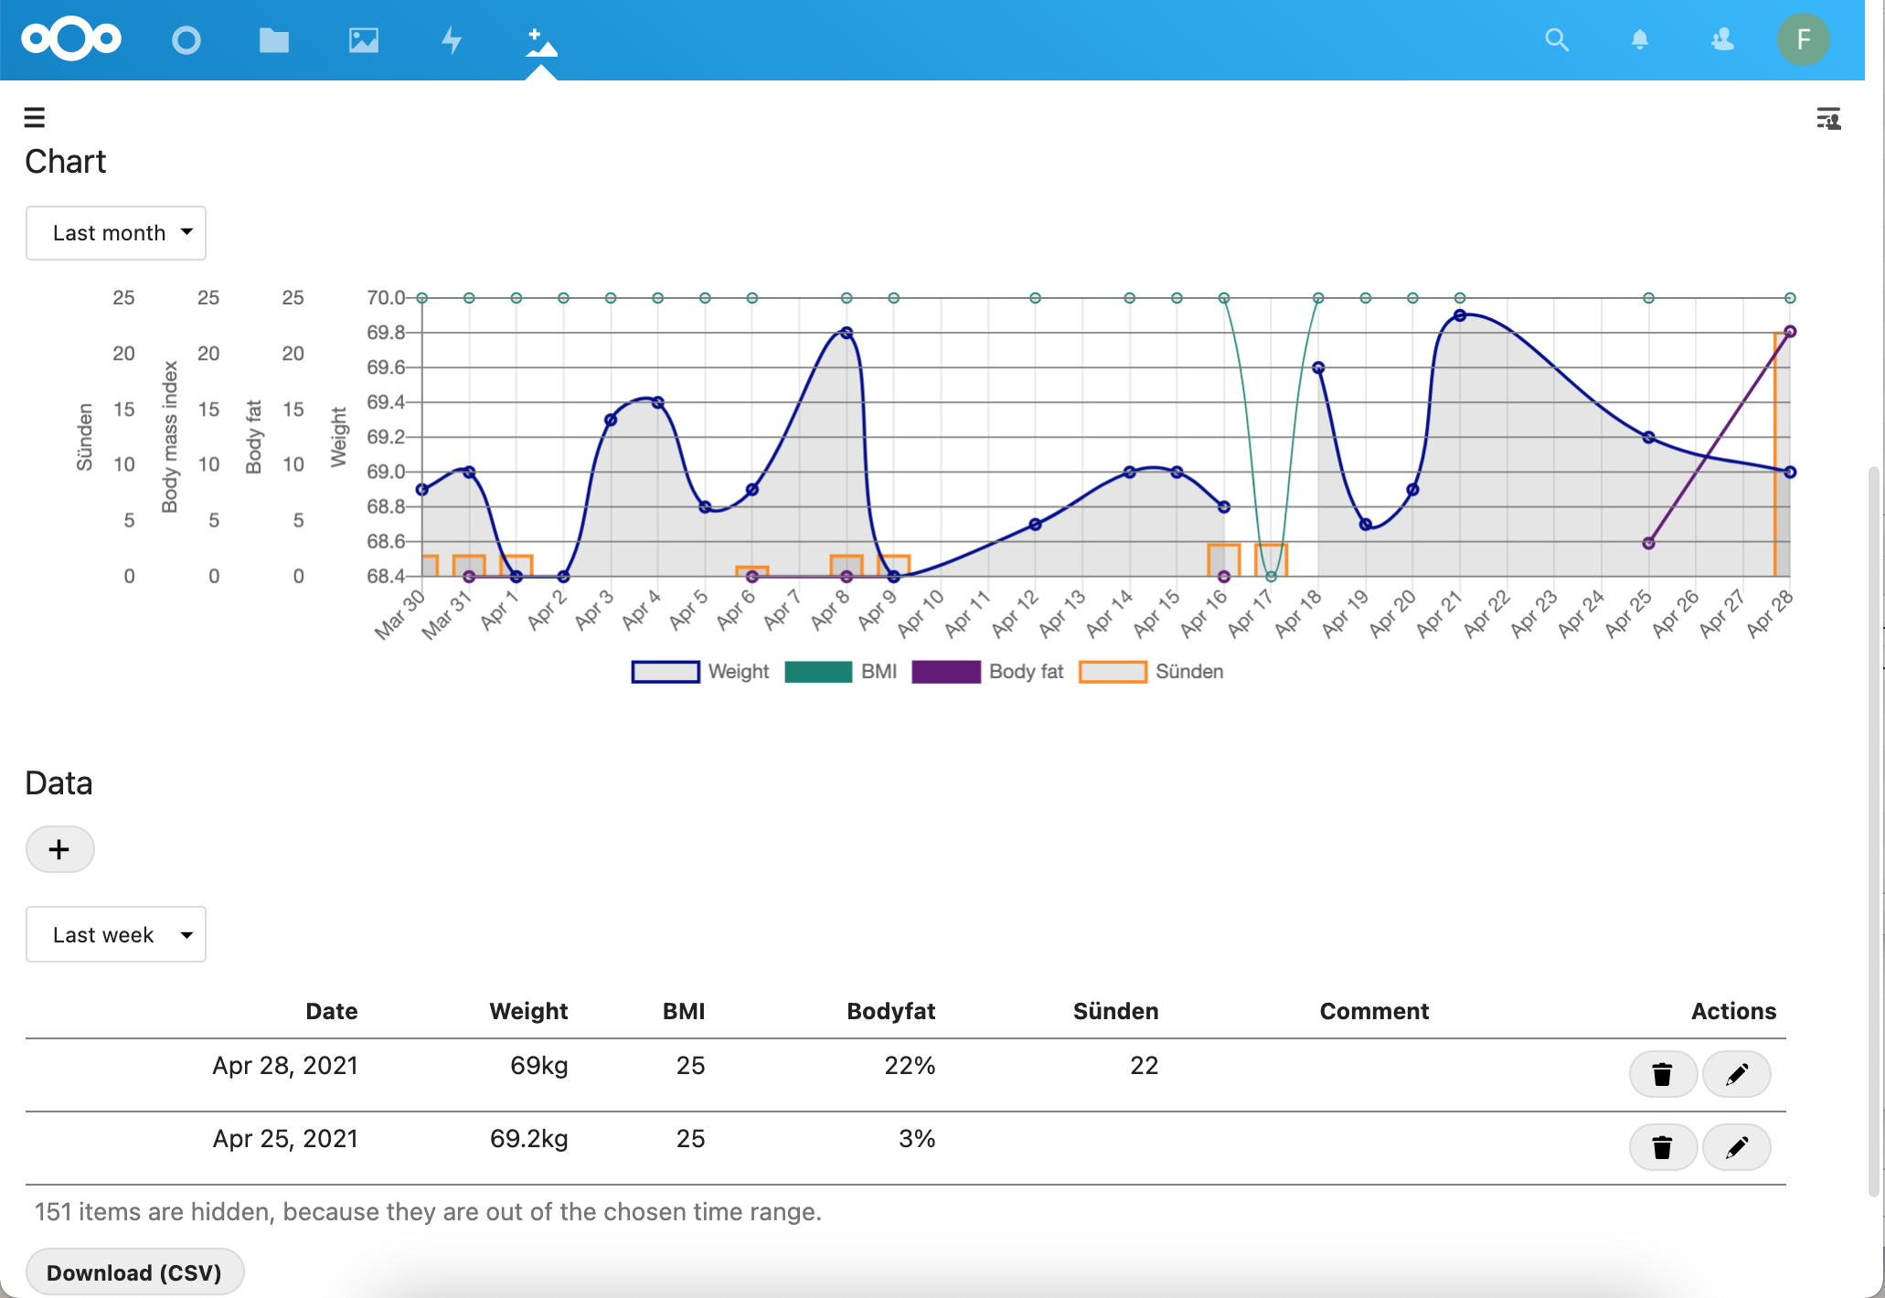
Task: Open the notifications bell
Action: 1639,39
